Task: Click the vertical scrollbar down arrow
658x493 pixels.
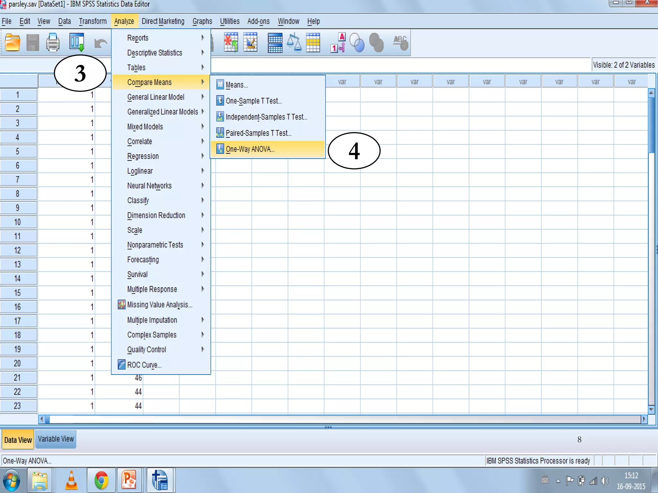Action: pos(651,409)
